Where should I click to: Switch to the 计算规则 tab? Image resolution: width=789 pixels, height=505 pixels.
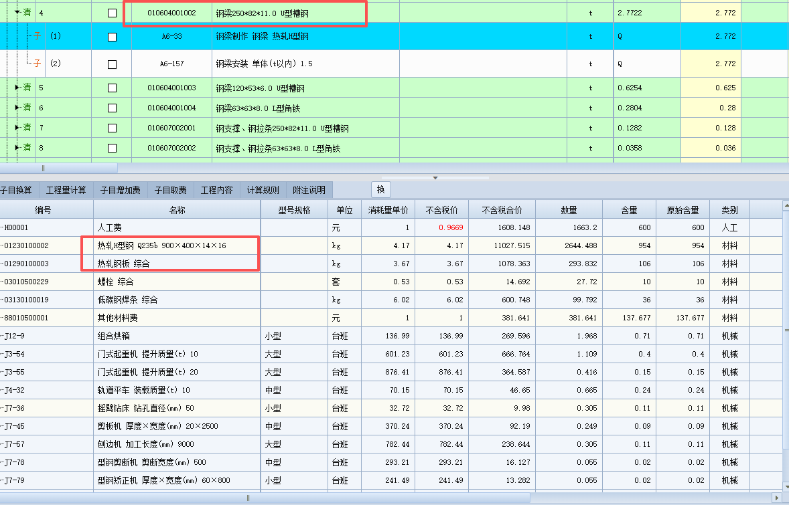click(x=263, y=190)
